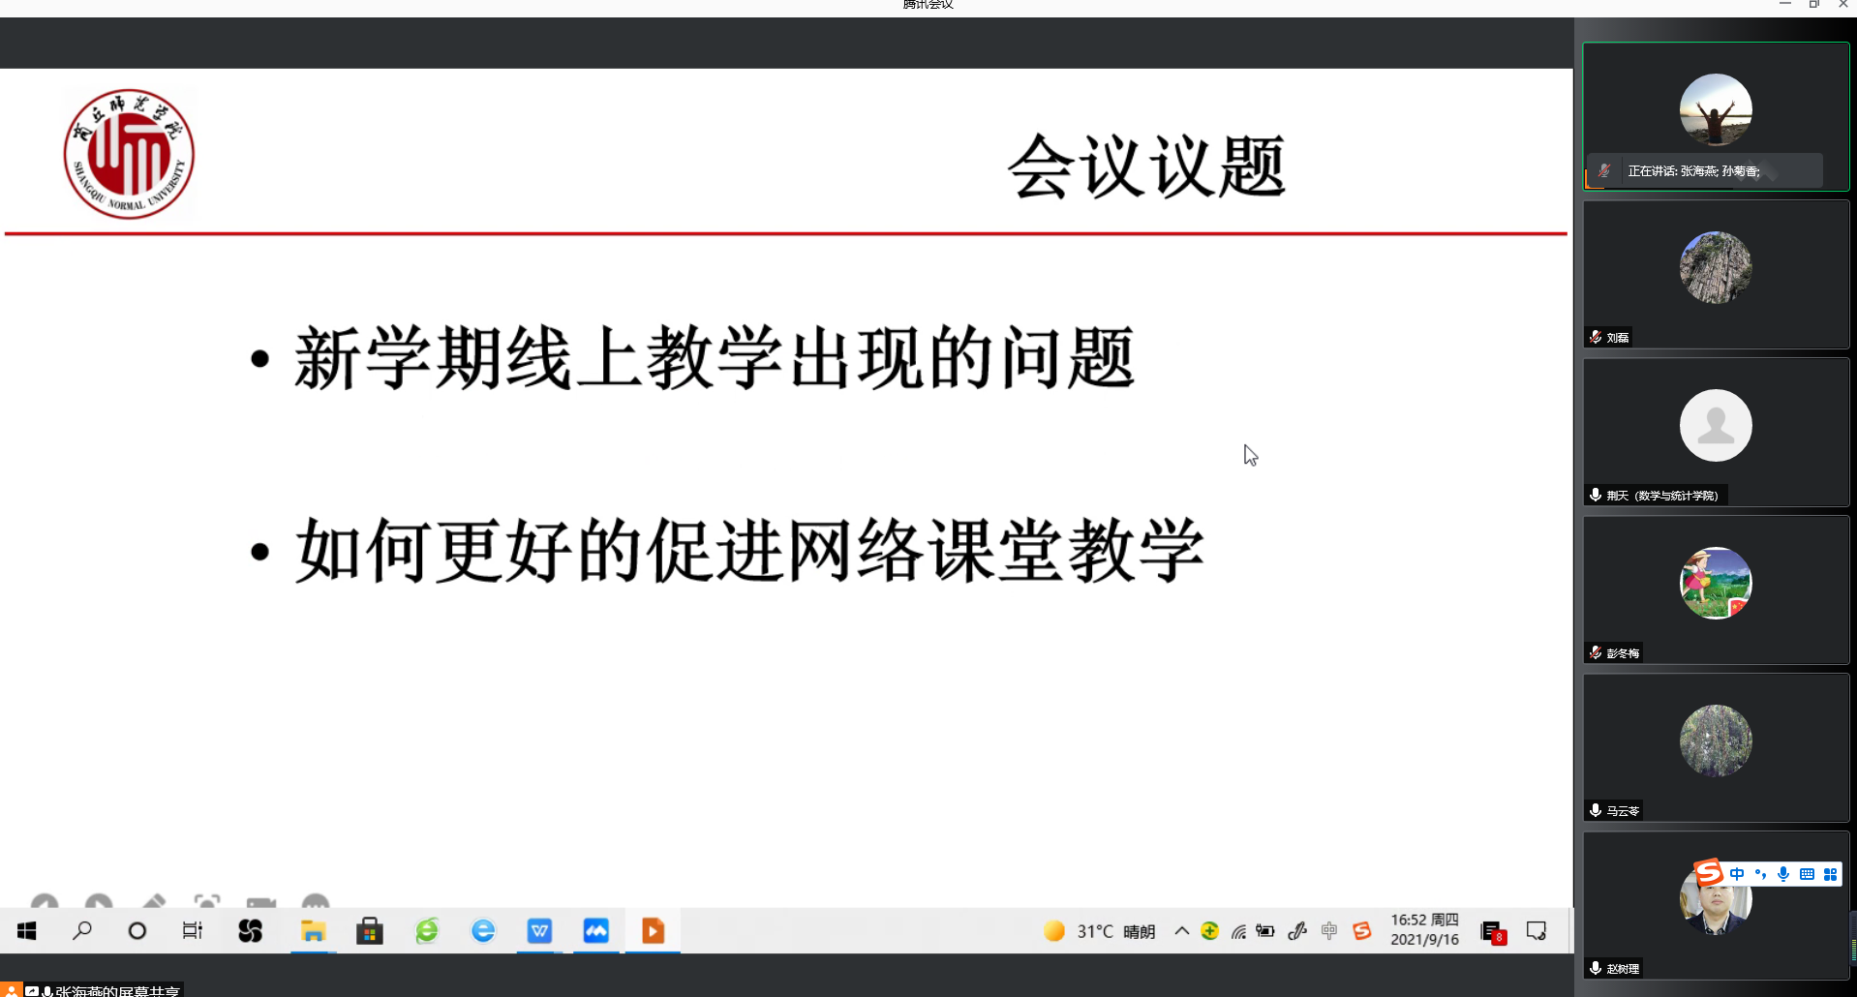Open Task View in the taskbar
This screenshot has height=997, width=1857.
click(193, 931)
